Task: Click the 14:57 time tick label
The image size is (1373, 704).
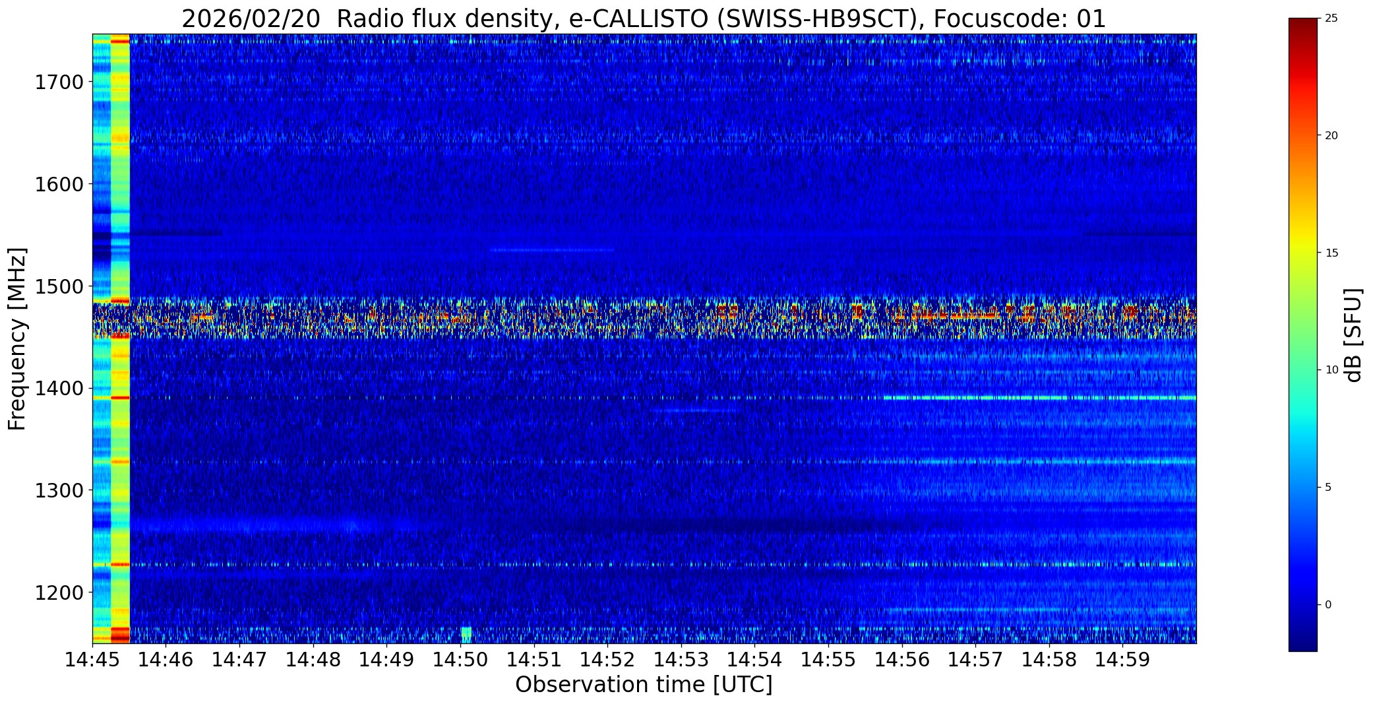Action: click(x=975, y=659)
